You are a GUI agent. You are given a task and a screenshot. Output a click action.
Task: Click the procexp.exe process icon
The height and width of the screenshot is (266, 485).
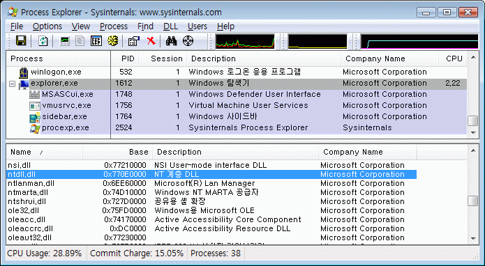coord(35,128)
